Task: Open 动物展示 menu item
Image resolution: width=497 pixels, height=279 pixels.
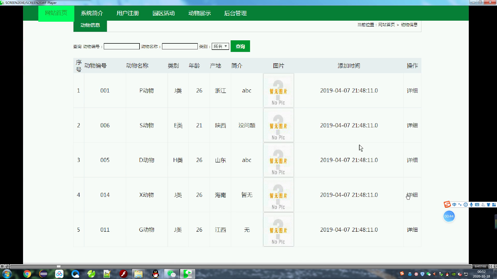Action: [x=200, y=13]
